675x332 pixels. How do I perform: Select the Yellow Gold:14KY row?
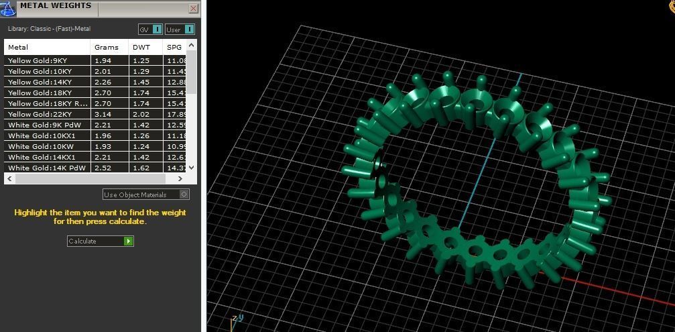[x=96, y=82]
